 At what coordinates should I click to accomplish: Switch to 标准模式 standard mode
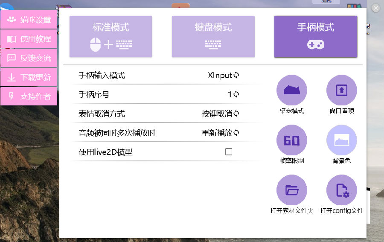pyautogui.click(x=111, y=36)
